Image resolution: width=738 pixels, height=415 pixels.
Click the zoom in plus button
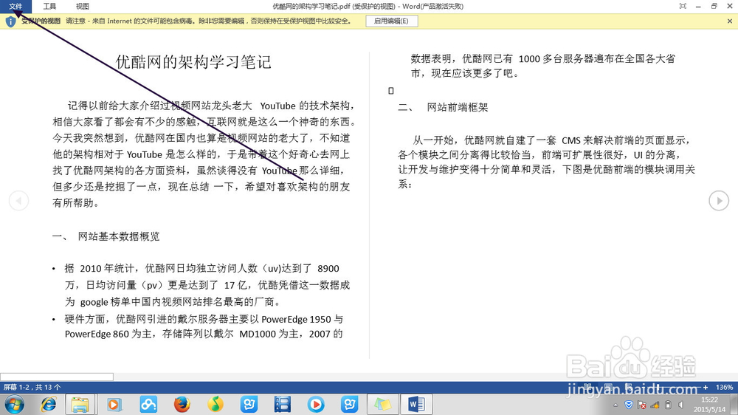pos(706,387)
